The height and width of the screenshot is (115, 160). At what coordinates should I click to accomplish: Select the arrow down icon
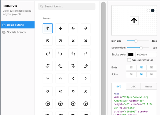click(x=60, y=28)
